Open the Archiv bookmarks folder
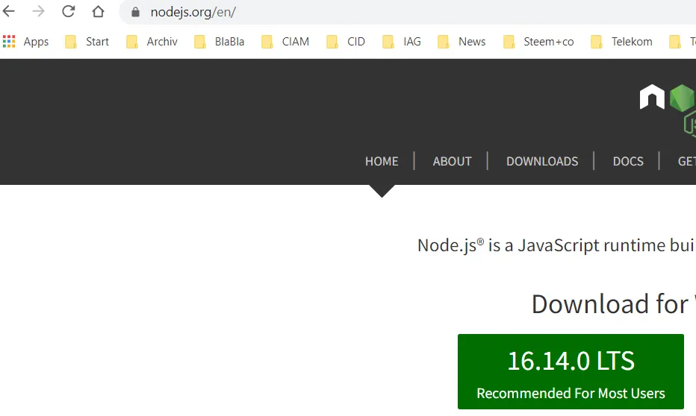 pyautogui.click(x=152, y=42)
